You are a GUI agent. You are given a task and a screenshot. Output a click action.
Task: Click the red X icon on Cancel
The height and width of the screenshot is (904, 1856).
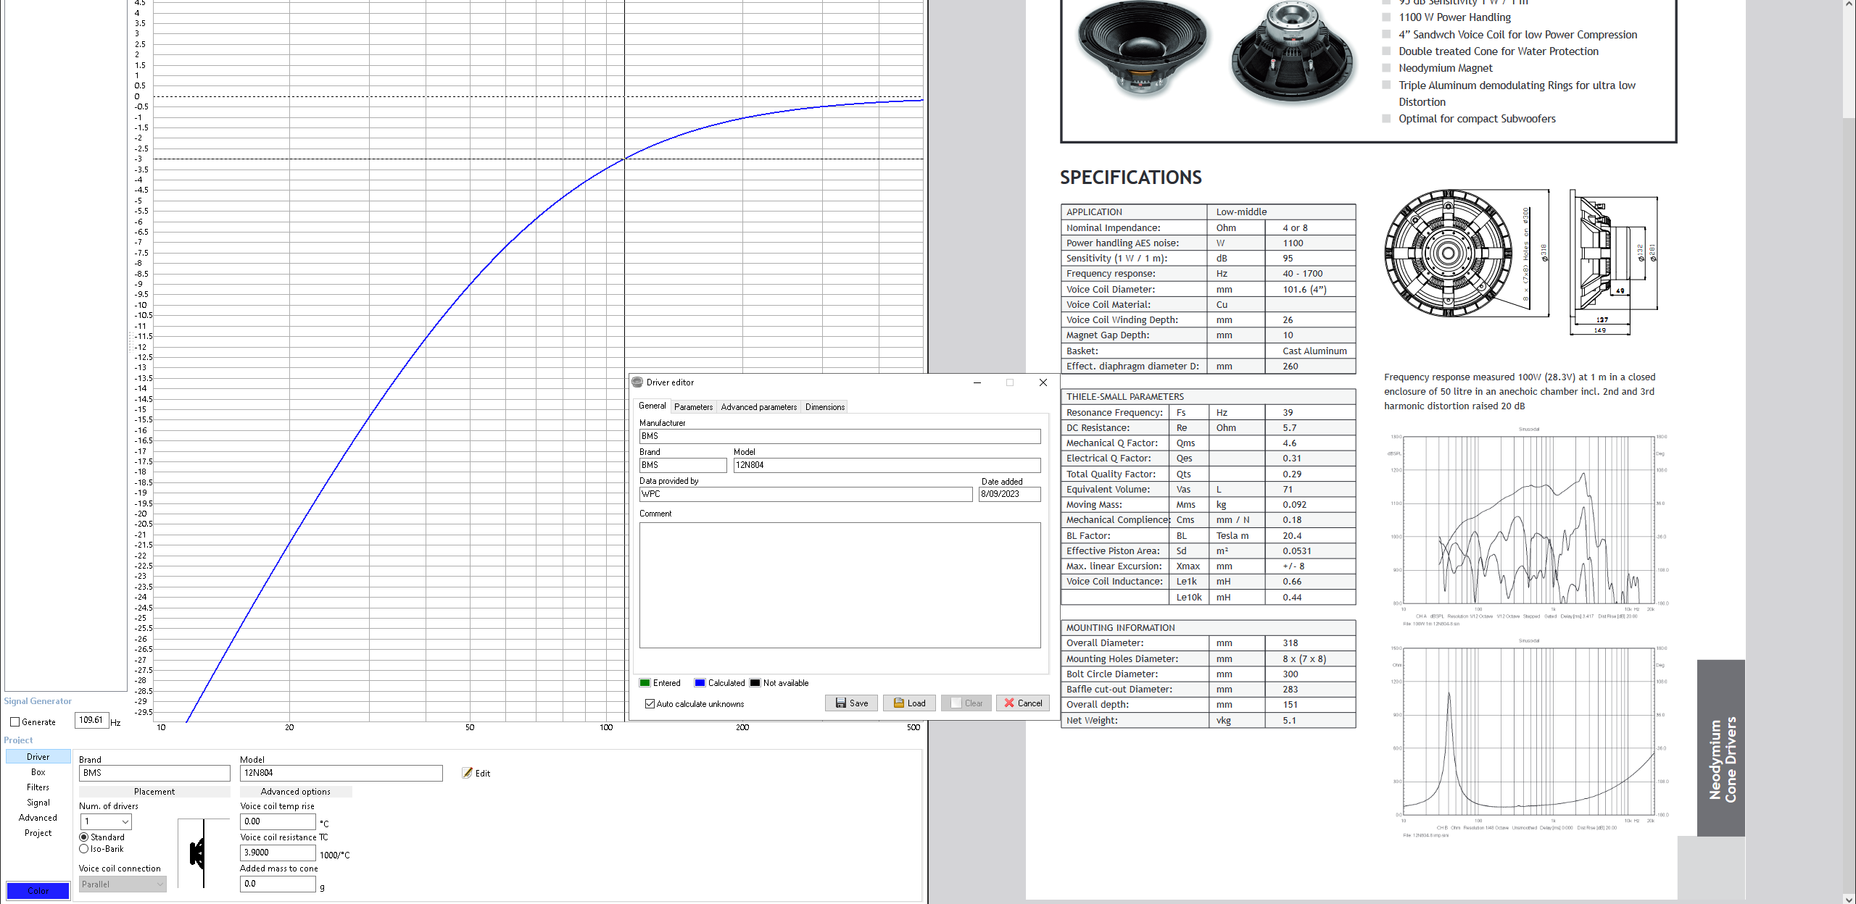[x=1009, y=703]
